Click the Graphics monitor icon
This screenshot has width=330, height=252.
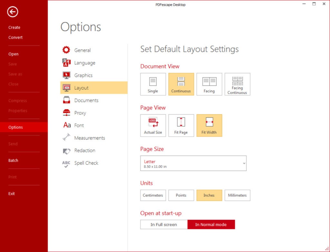(66, 75)
